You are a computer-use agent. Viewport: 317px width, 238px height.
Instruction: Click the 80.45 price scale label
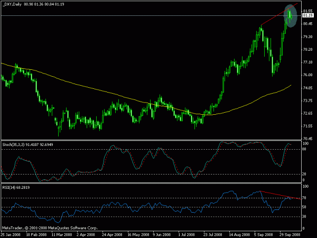pyautogui.click(x=307, y=24)
